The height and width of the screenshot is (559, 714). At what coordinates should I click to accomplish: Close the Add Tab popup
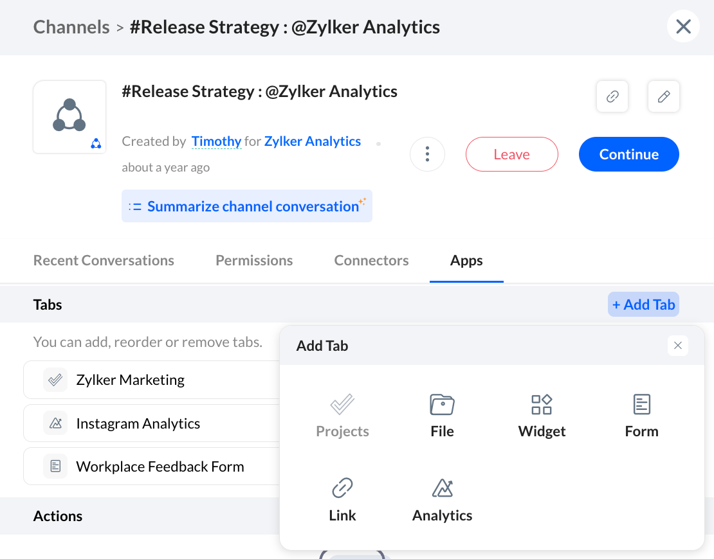pos(677,345)
